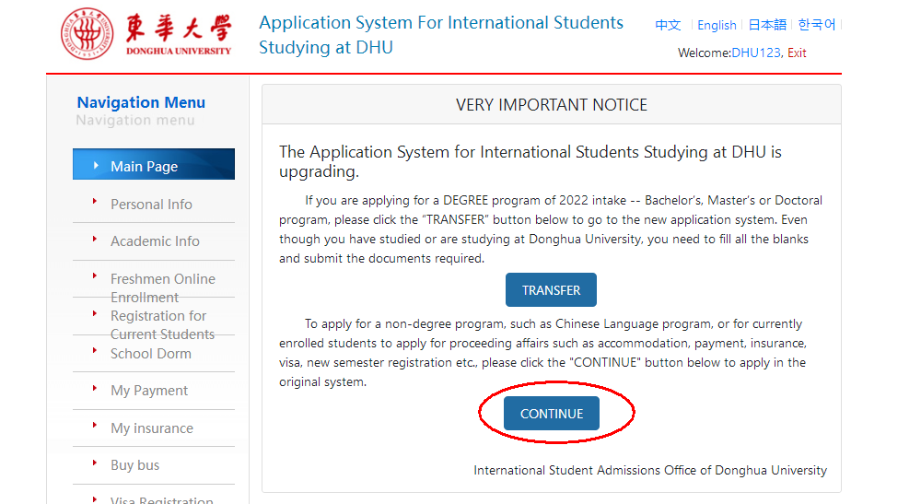Click the TRANSFER button
921x504 pixels.
point(551,289)
